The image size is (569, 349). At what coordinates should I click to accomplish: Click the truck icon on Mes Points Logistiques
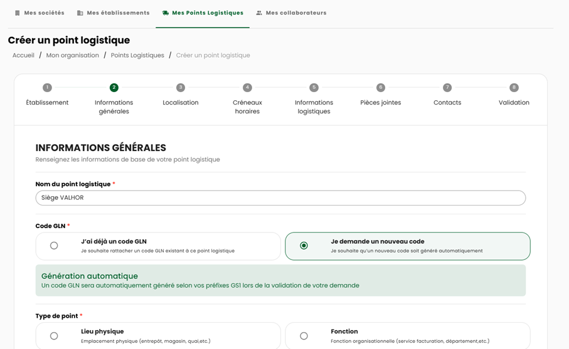166,13
